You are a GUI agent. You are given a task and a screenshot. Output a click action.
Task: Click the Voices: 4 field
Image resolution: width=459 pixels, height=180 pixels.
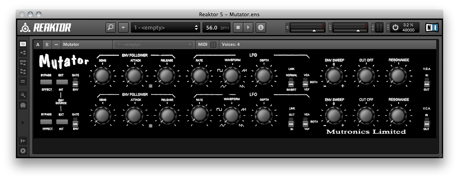click(x=230, y=44)
